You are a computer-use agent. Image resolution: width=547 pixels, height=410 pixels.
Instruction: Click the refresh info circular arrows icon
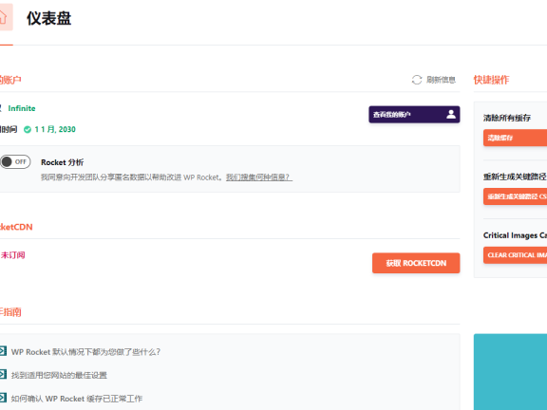click(417, 80)
